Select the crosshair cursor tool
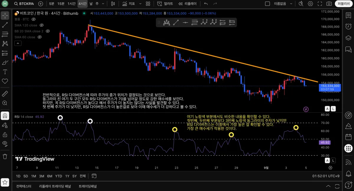 coord(5,16)
